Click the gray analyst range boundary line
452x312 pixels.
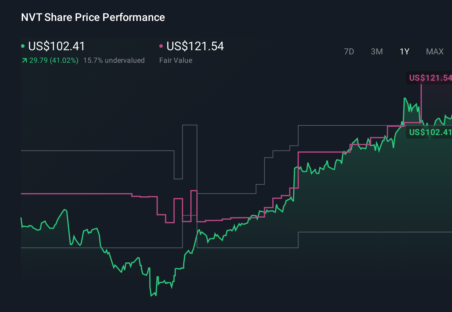90,151
